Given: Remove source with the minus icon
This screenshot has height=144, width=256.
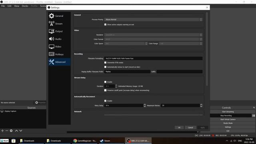Looking at the screenshot, I should 7,131.
